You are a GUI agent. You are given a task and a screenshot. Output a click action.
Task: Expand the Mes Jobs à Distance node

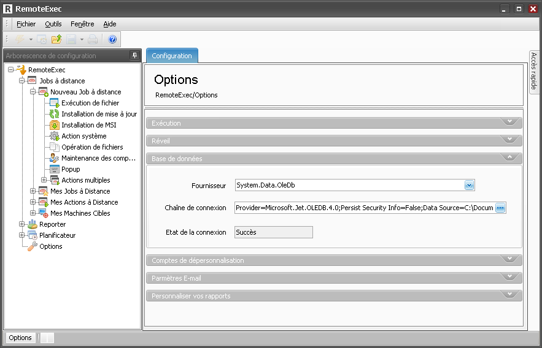coord(33,191)
